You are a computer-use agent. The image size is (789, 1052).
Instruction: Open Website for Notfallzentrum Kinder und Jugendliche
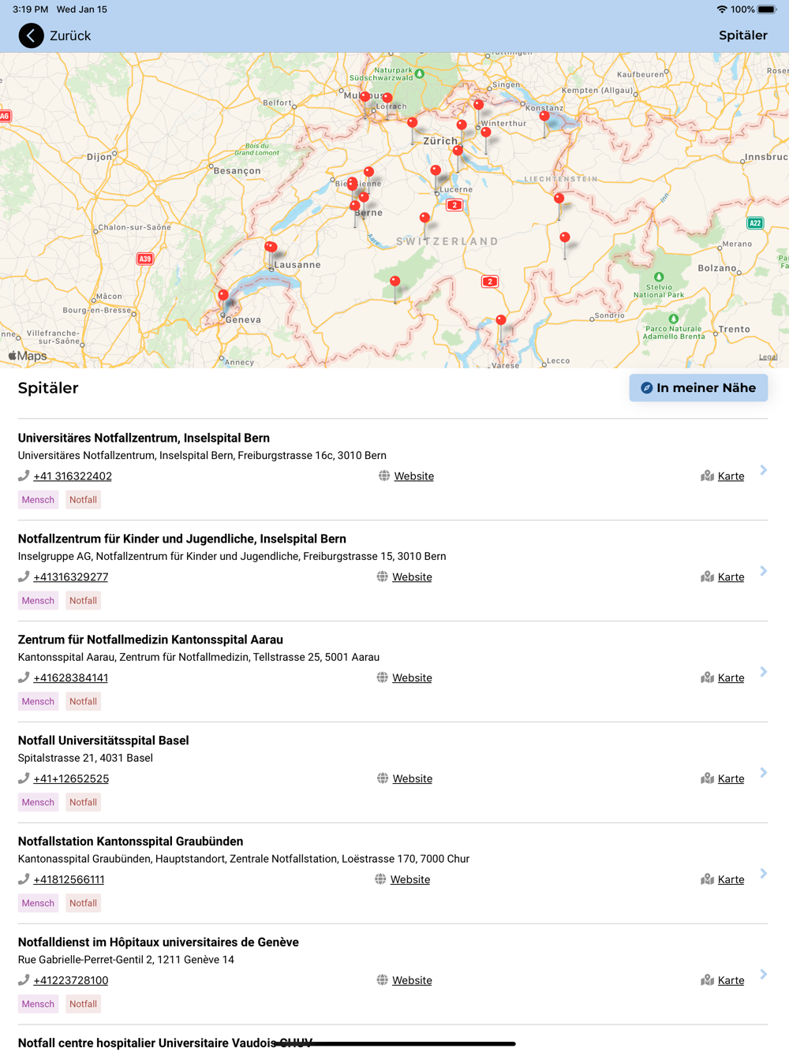click(x=412, y=577)
